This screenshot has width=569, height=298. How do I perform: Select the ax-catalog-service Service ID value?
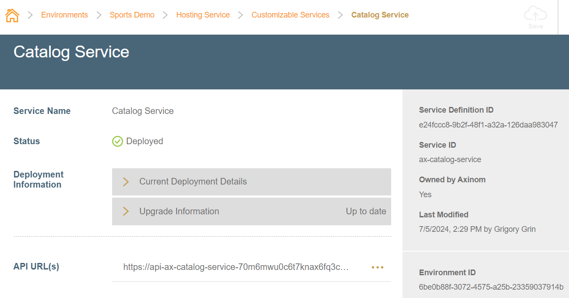coord(450,160)
